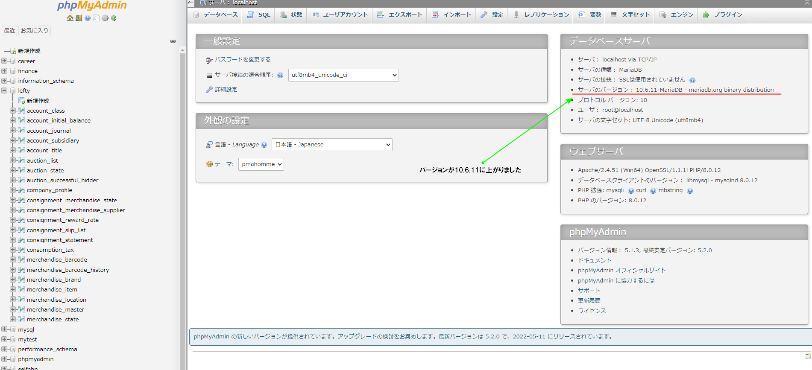The width and height of the screenshot is (812, 370).
Task: Open the インポート tab
Action: 452,15
